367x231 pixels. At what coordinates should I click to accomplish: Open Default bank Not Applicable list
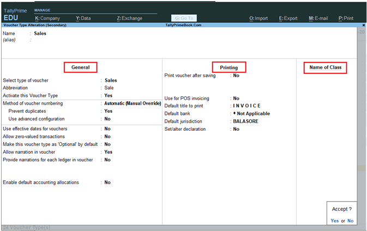click(x=251, y=114)
